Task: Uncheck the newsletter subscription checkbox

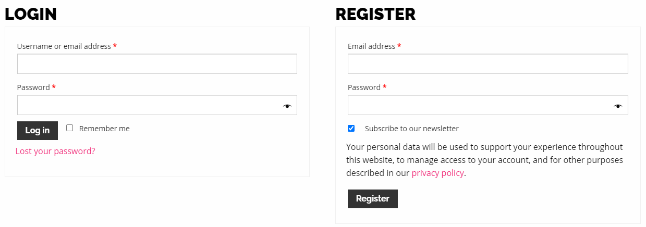Action: point(351,128)
